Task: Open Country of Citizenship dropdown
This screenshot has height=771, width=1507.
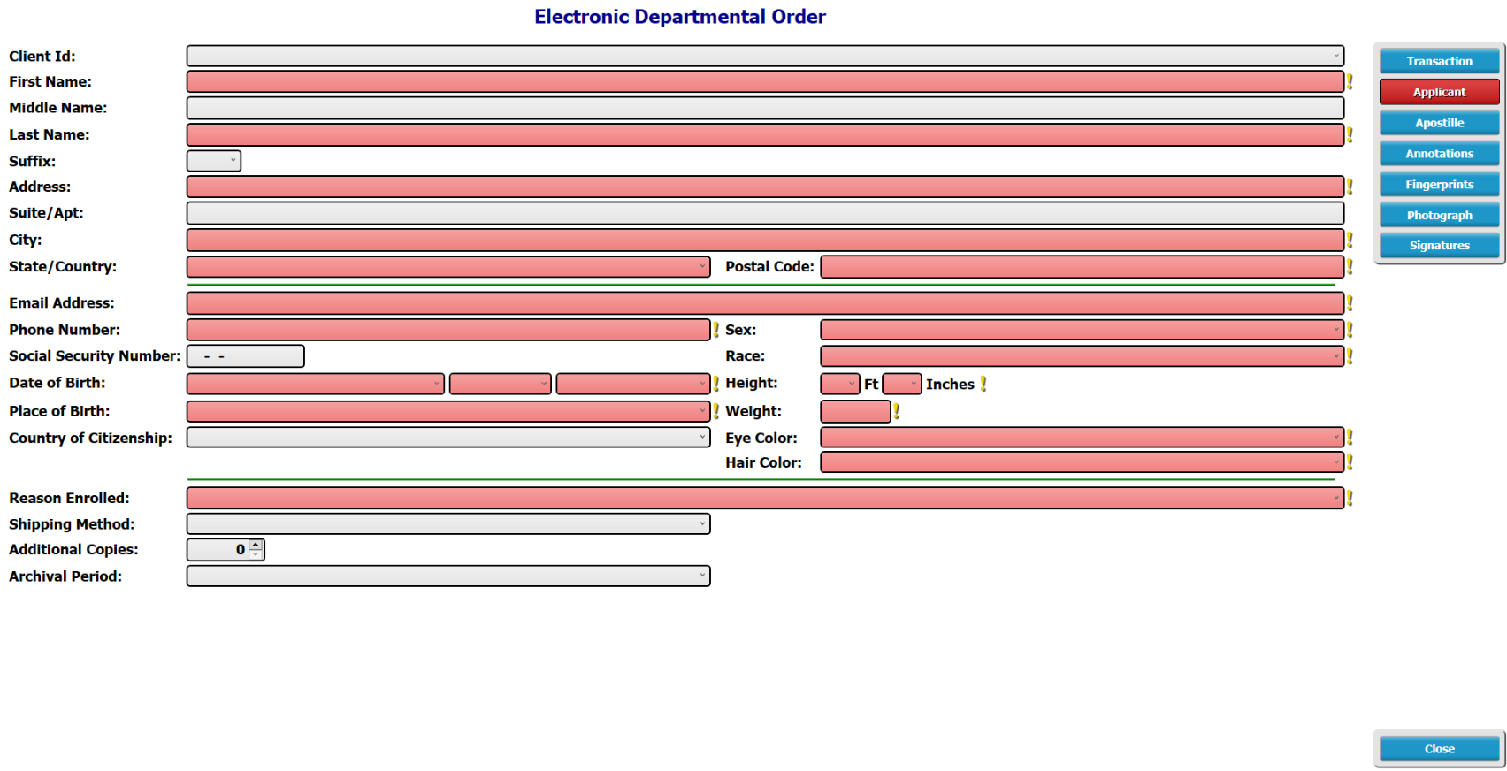Action: point(448,437)
